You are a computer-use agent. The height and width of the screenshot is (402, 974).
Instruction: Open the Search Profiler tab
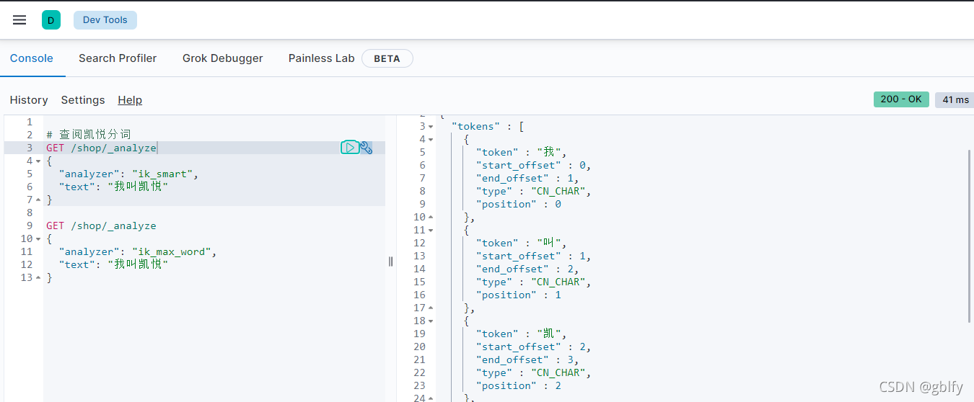coord(118,58)
